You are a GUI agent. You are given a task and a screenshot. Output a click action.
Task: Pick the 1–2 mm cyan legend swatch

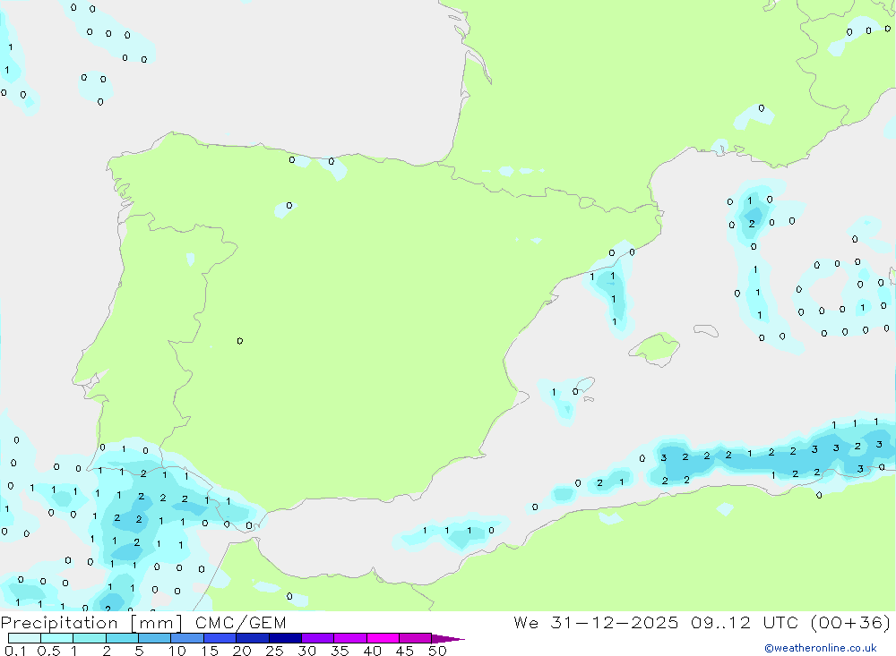(90, 638)
